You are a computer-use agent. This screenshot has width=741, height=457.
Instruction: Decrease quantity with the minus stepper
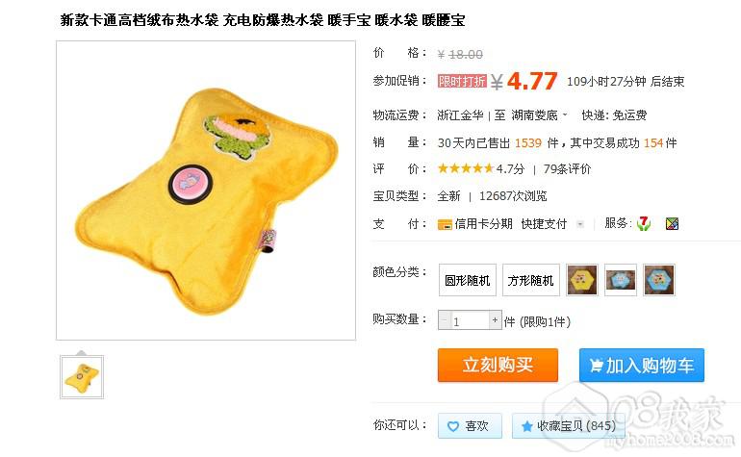(x=445, y=320)
